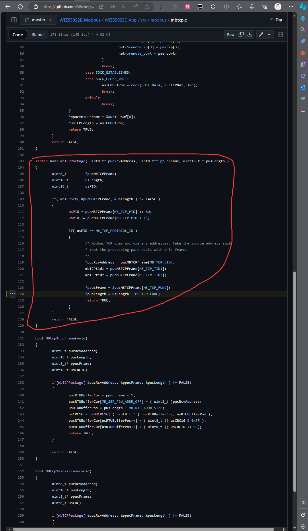Reload the GitHub page
Image resolution: width=308 pixels, height=531 pixels.
(20, 7)
